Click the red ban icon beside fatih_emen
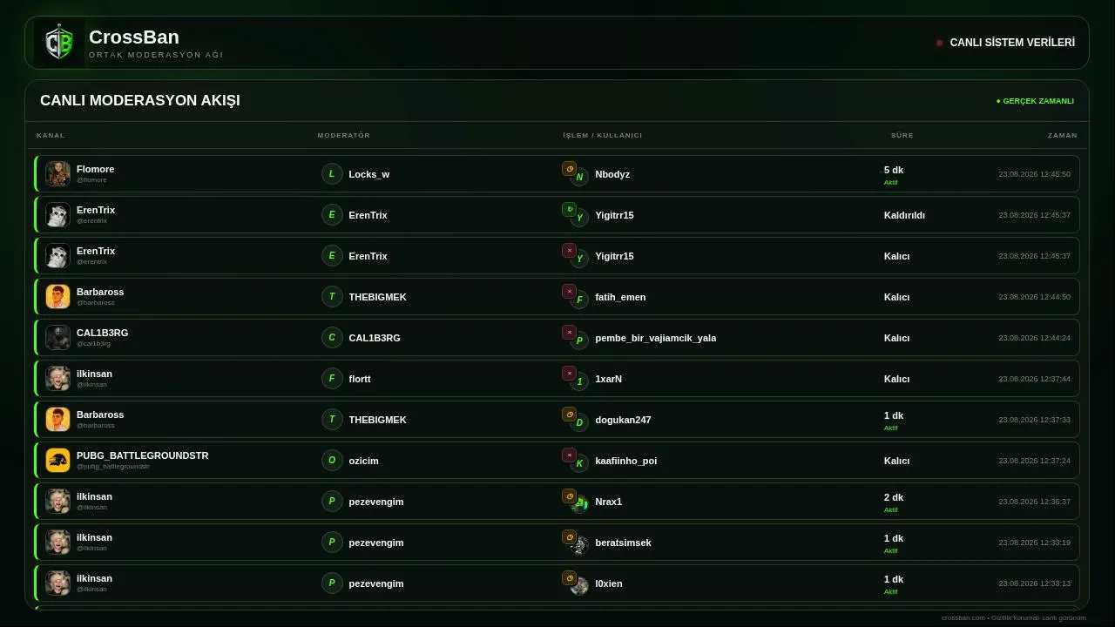Viewport: 1115px width, 627px height. click(x=569, y=291)
